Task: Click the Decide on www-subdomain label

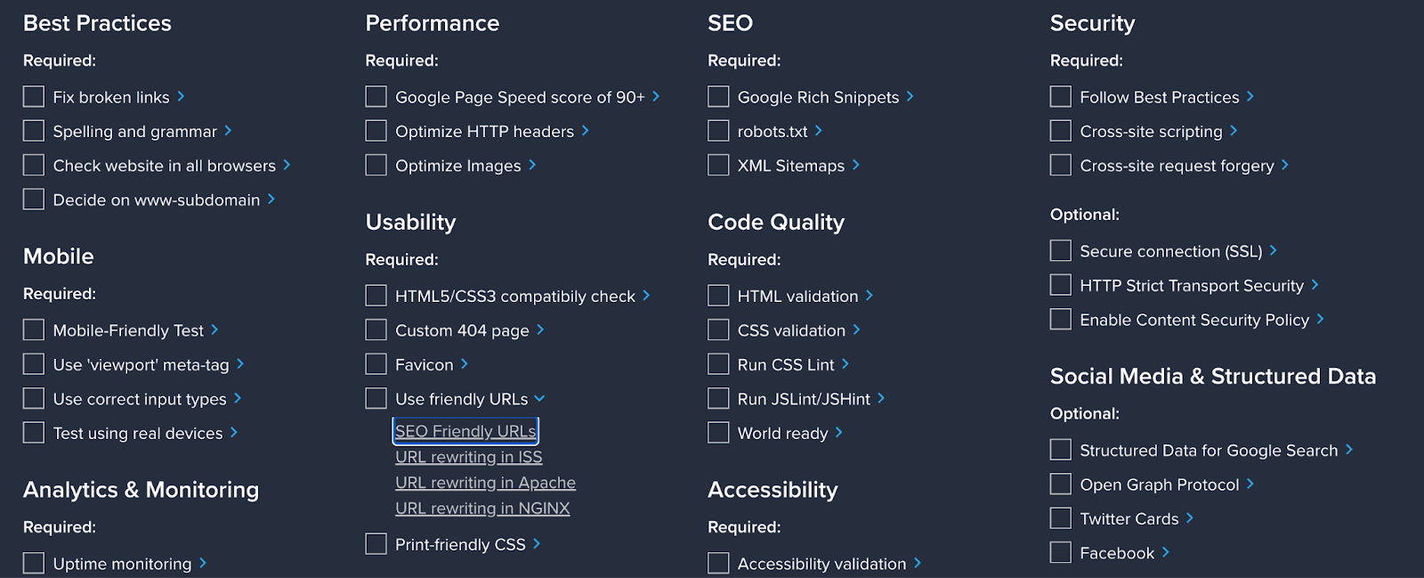Action: [x=157, y=200]
